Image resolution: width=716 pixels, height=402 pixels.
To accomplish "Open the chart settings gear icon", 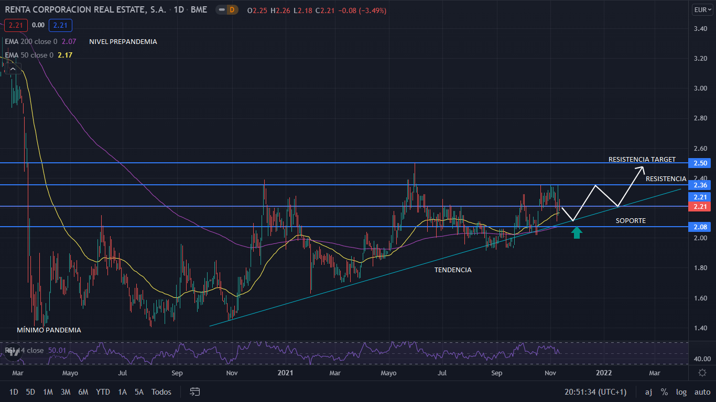I will (702, 373).
